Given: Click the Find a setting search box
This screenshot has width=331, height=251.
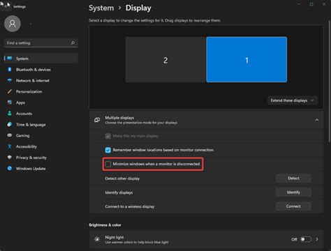Looking at the screenshot, I should pyautogui.click(x=41, y=43).
